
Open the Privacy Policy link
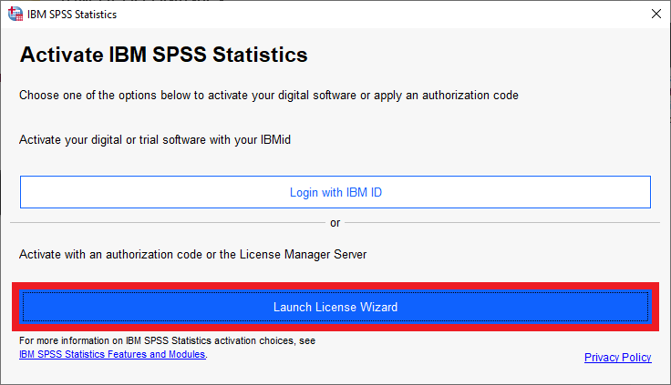[617, 357]
